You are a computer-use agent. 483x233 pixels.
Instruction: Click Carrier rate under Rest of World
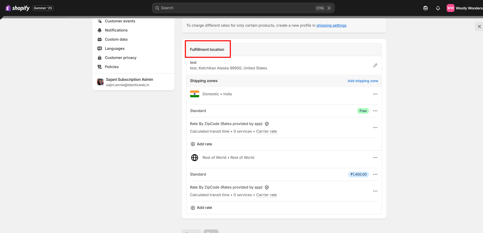point(267,195)
